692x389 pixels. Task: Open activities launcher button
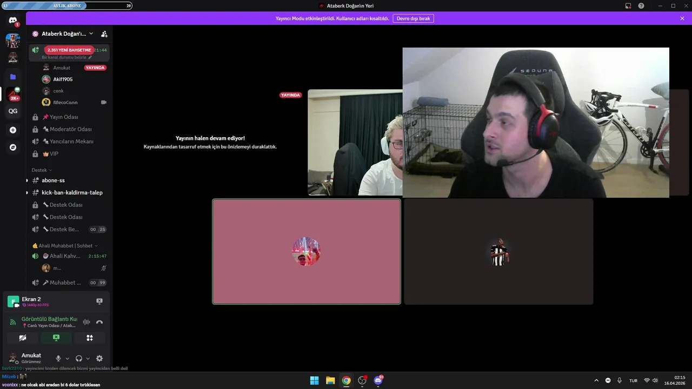tap(90, 338)
